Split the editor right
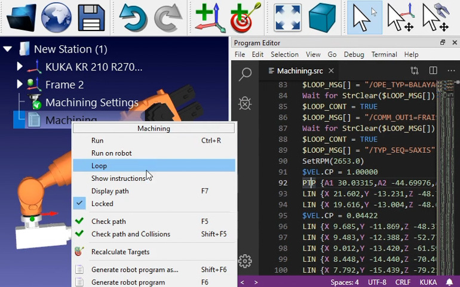 pos(433,70)
